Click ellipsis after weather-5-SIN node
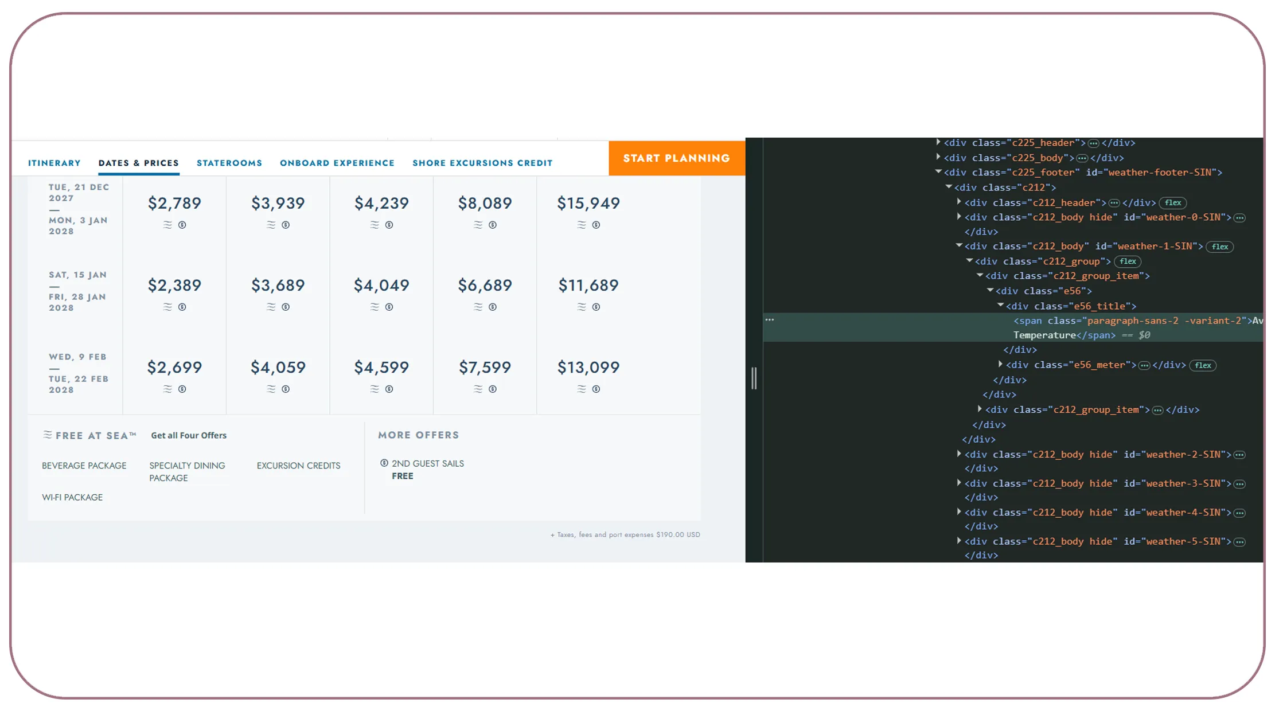Image resolution: width=1275 pixels, height=711 pixels. click(x=1239, y=542)
